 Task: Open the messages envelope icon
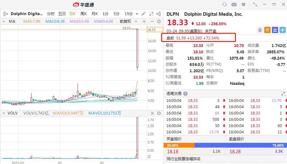234,4
